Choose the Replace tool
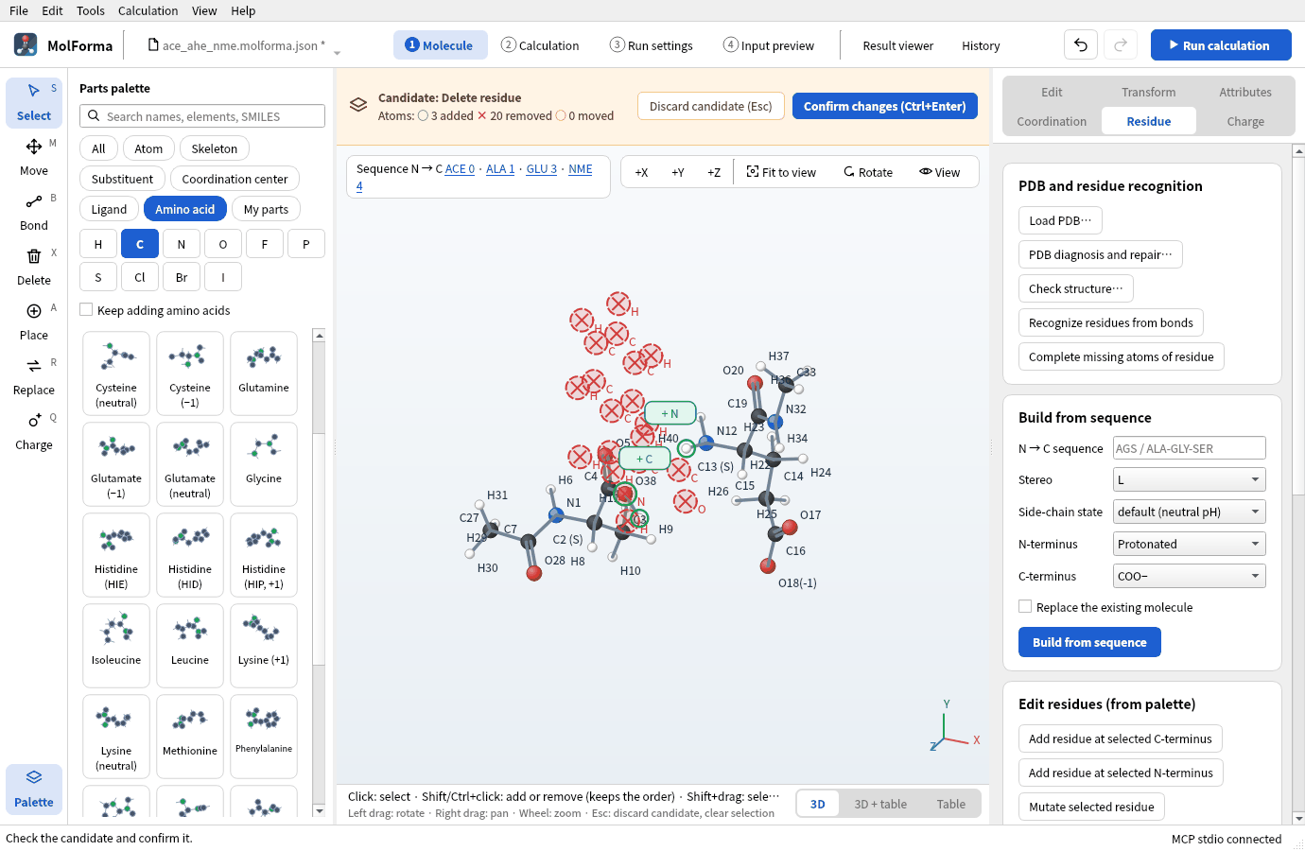The width and height of the screenshot is (1305, 851). 34,376
